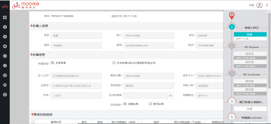The height and width of the screenshot is (124, 271).
Task: Click the ID card/contact sidebar icon
Action: tap(5, 75)
